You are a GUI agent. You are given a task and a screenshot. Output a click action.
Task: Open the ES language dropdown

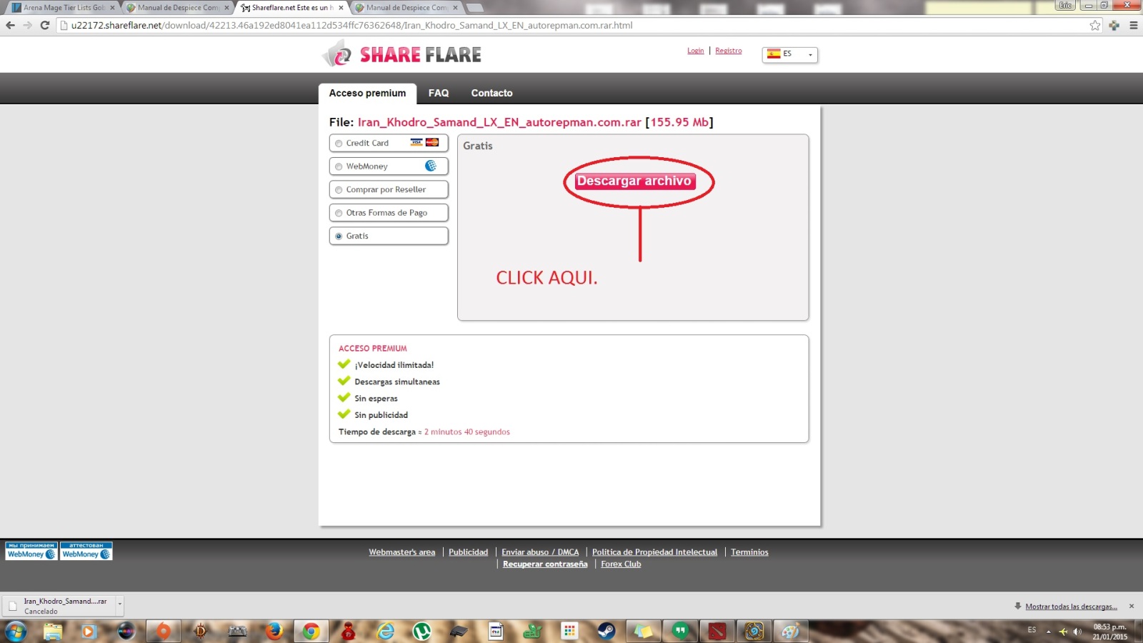coord(790,54)
